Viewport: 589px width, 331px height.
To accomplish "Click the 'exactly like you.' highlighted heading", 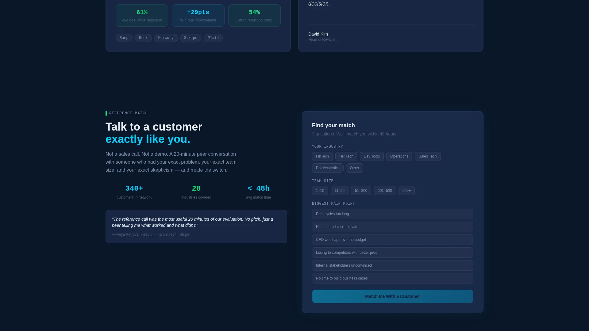I will point(148,139).
